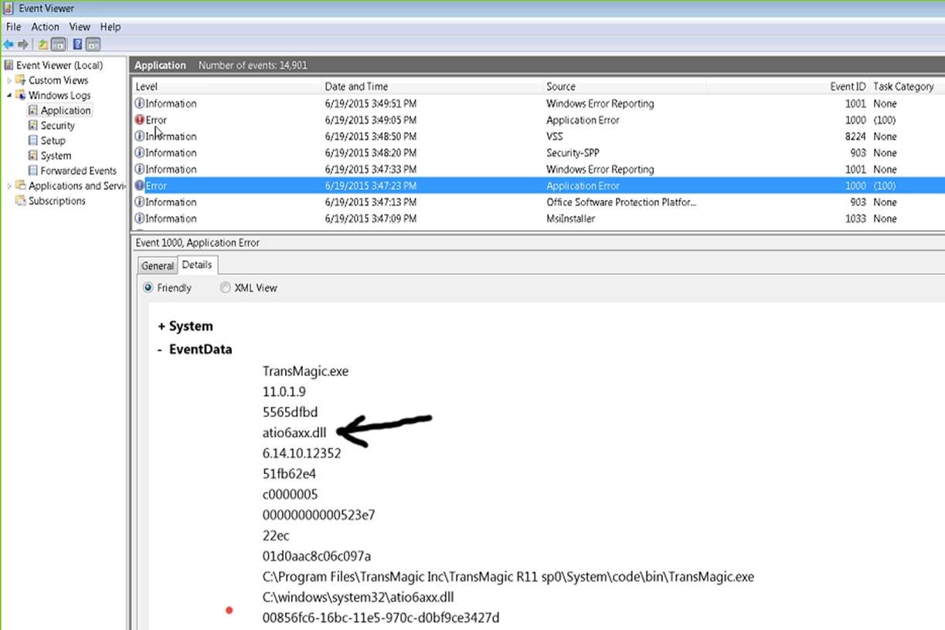Select the Office Software Protection Platform event row
Image resolution: width=945 pixels, height=630 pixels.
point(539,202)
